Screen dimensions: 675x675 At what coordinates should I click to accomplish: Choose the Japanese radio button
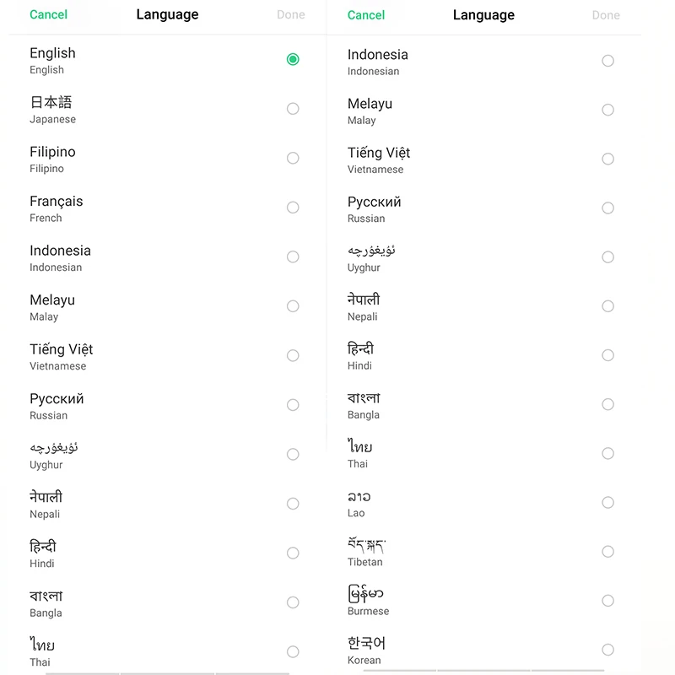tap(293, 109)
